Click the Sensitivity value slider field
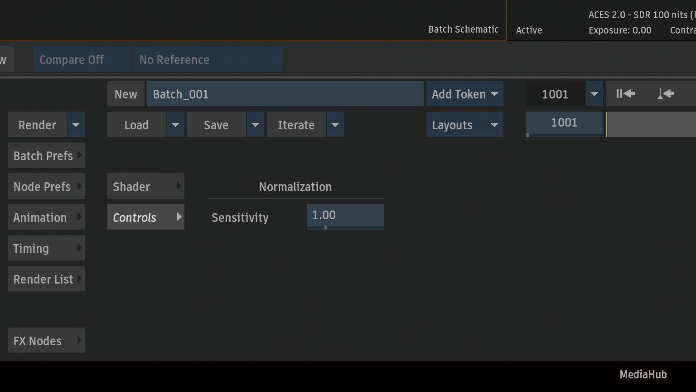Screen dimensions: 696x392 tap(345, 216)
